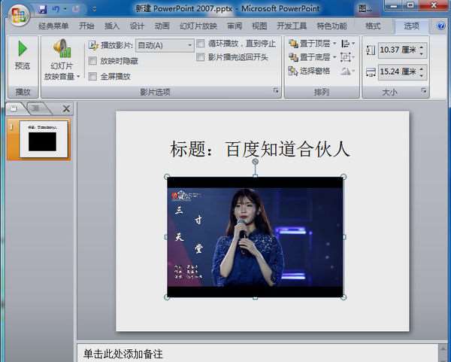Viewport: 451px width, 362px height.
Task: Click the notes pane scrollbar
Action: pos(443,353)
